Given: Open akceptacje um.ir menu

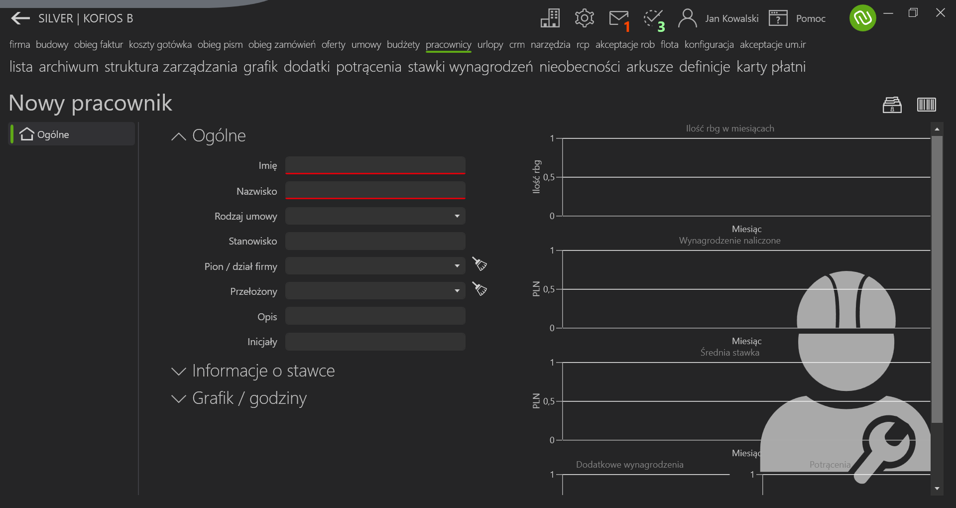Looking at the screenshot, I should coord(773,45).
